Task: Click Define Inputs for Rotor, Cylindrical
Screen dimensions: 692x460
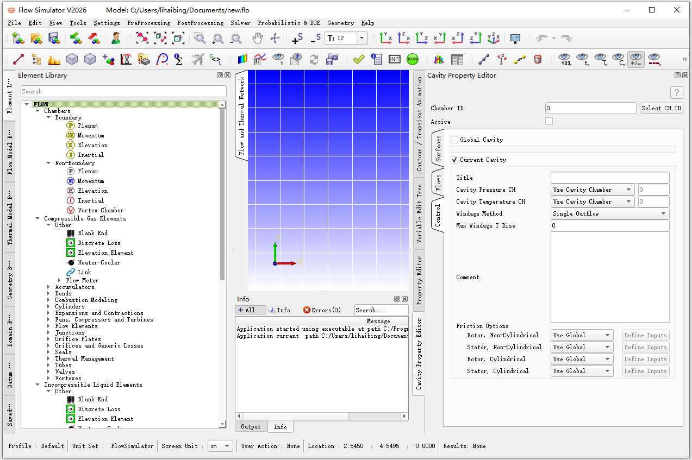Action: pyautogui.click(x=645, y=359)
